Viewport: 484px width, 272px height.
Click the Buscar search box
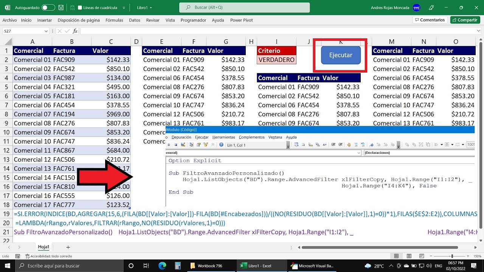click(x=244, y=8)
